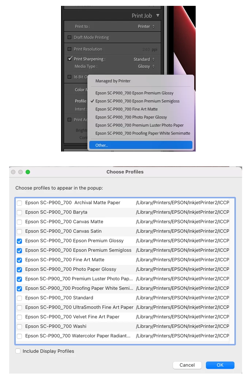Screen dimensions: 252x378
Task: Click 'Epson SC-P900_700 Standard' name text
Action: click(x=59, y=298)
